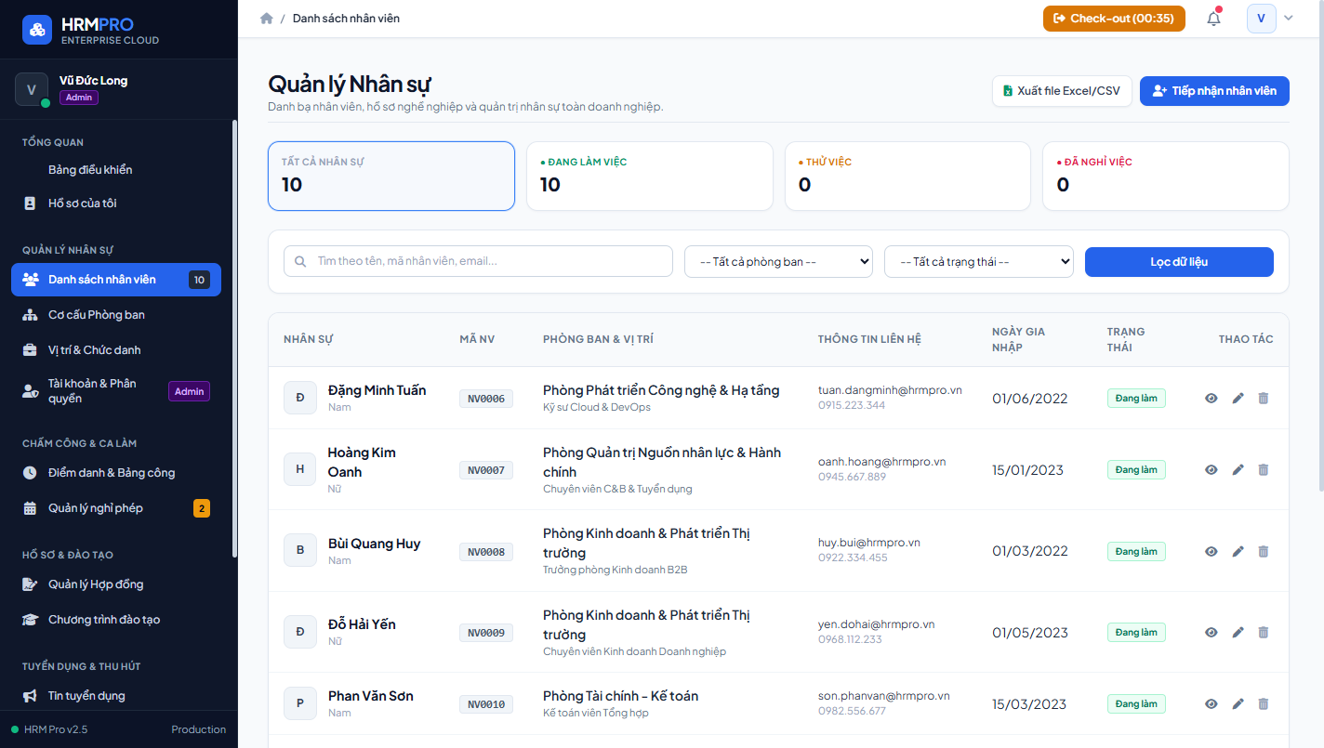Delete Phan Văn Sơn's record

coord(1263,704)
